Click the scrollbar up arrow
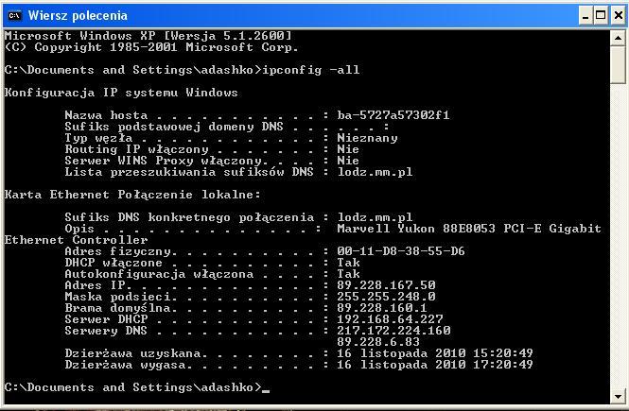 click(x=618, y=38)
